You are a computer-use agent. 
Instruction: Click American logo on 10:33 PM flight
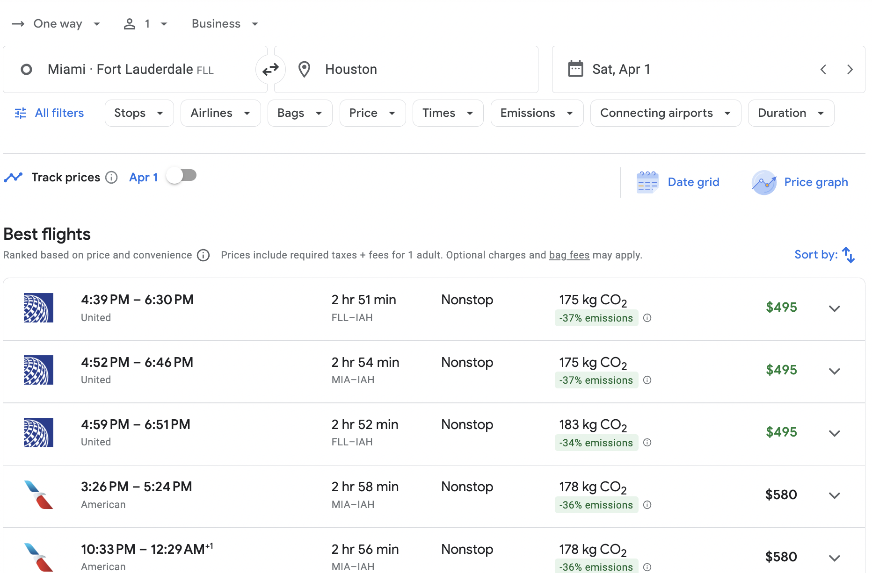[x=38, y=557]
